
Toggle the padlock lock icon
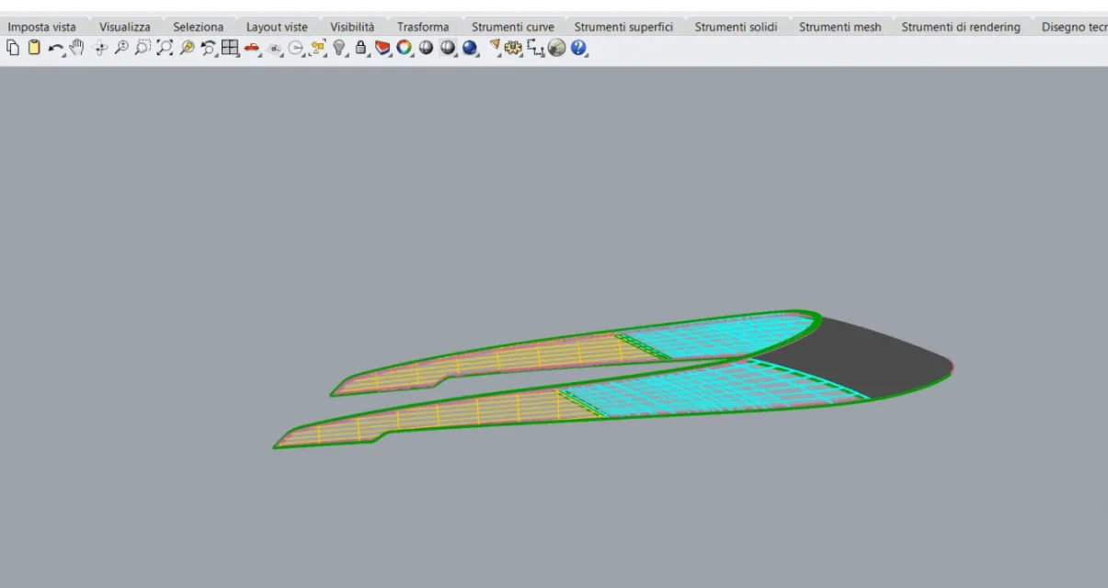coord(361,48)
